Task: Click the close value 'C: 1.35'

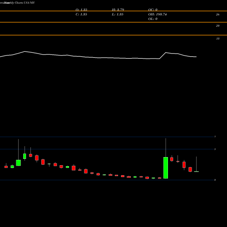Action: [x=81, y=14]
